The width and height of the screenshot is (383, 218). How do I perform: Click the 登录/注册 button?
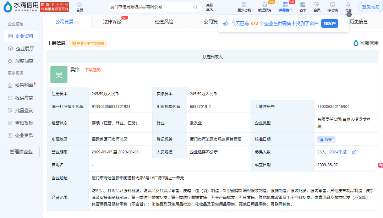click(x=370, y=7)
